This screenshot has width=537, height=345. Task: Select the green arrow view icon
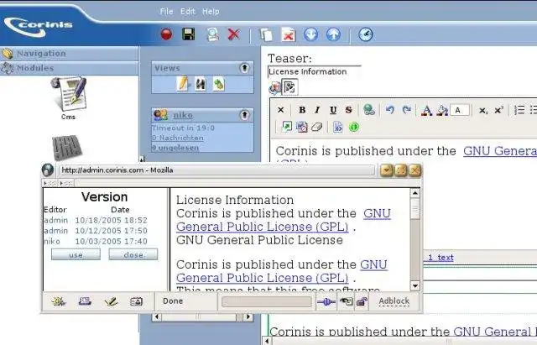pos(218,84)
